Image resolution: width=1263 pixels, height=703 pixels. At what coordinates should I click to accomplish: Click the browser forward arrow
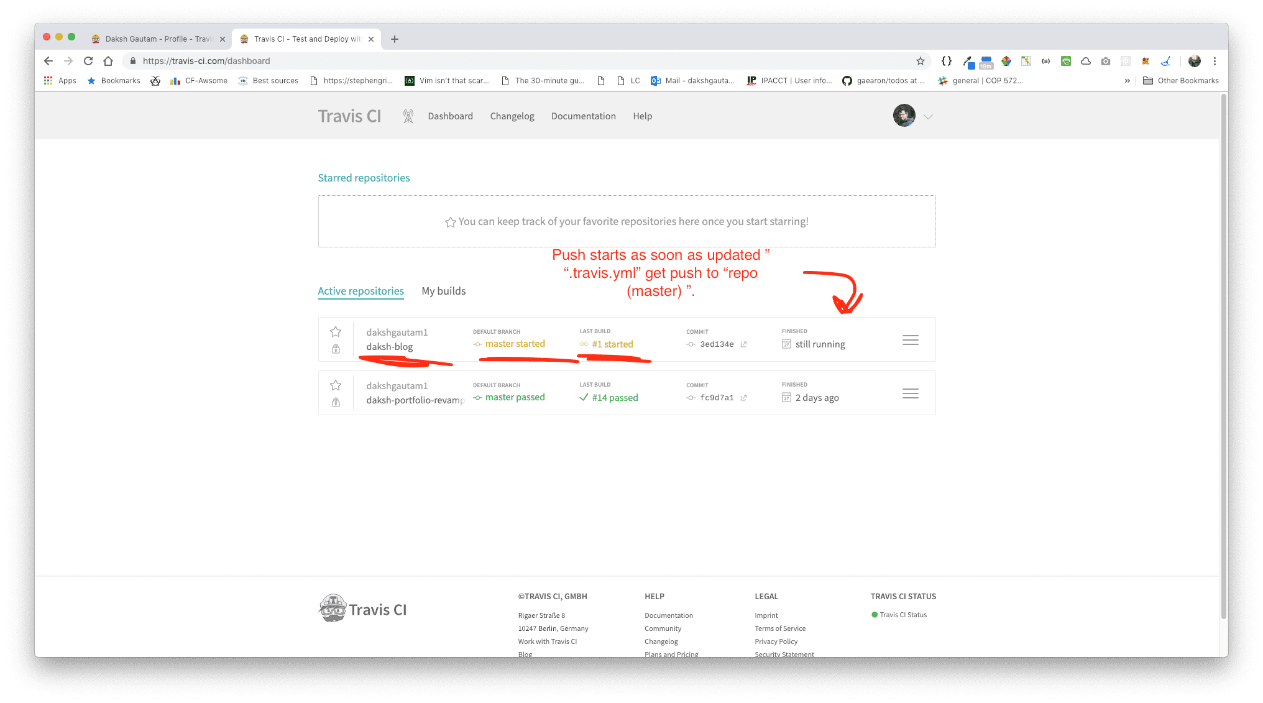pyautogui.click(x=68, y=61)
